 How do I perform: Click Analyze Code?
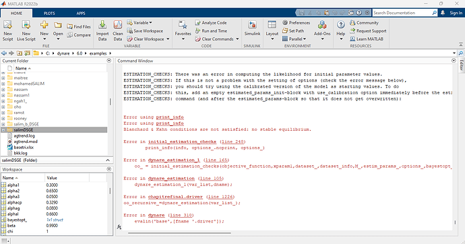point(211,22)
